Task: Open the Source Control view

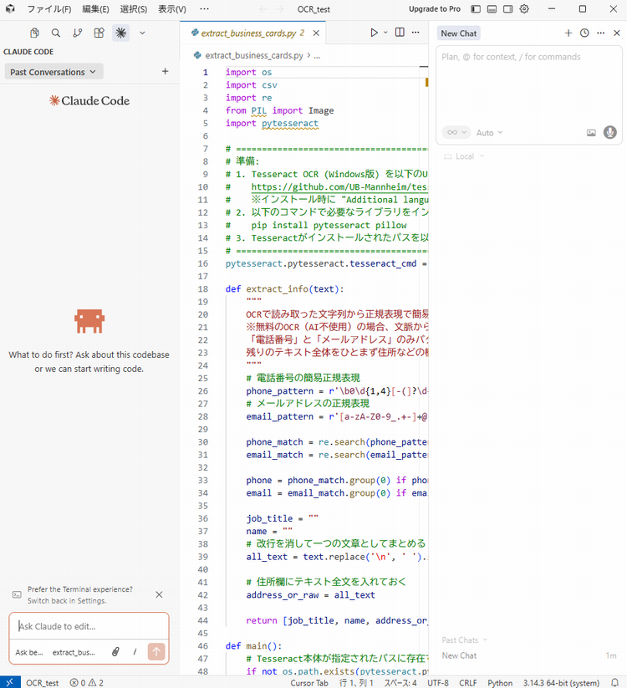Action: [x=77, y=33]
